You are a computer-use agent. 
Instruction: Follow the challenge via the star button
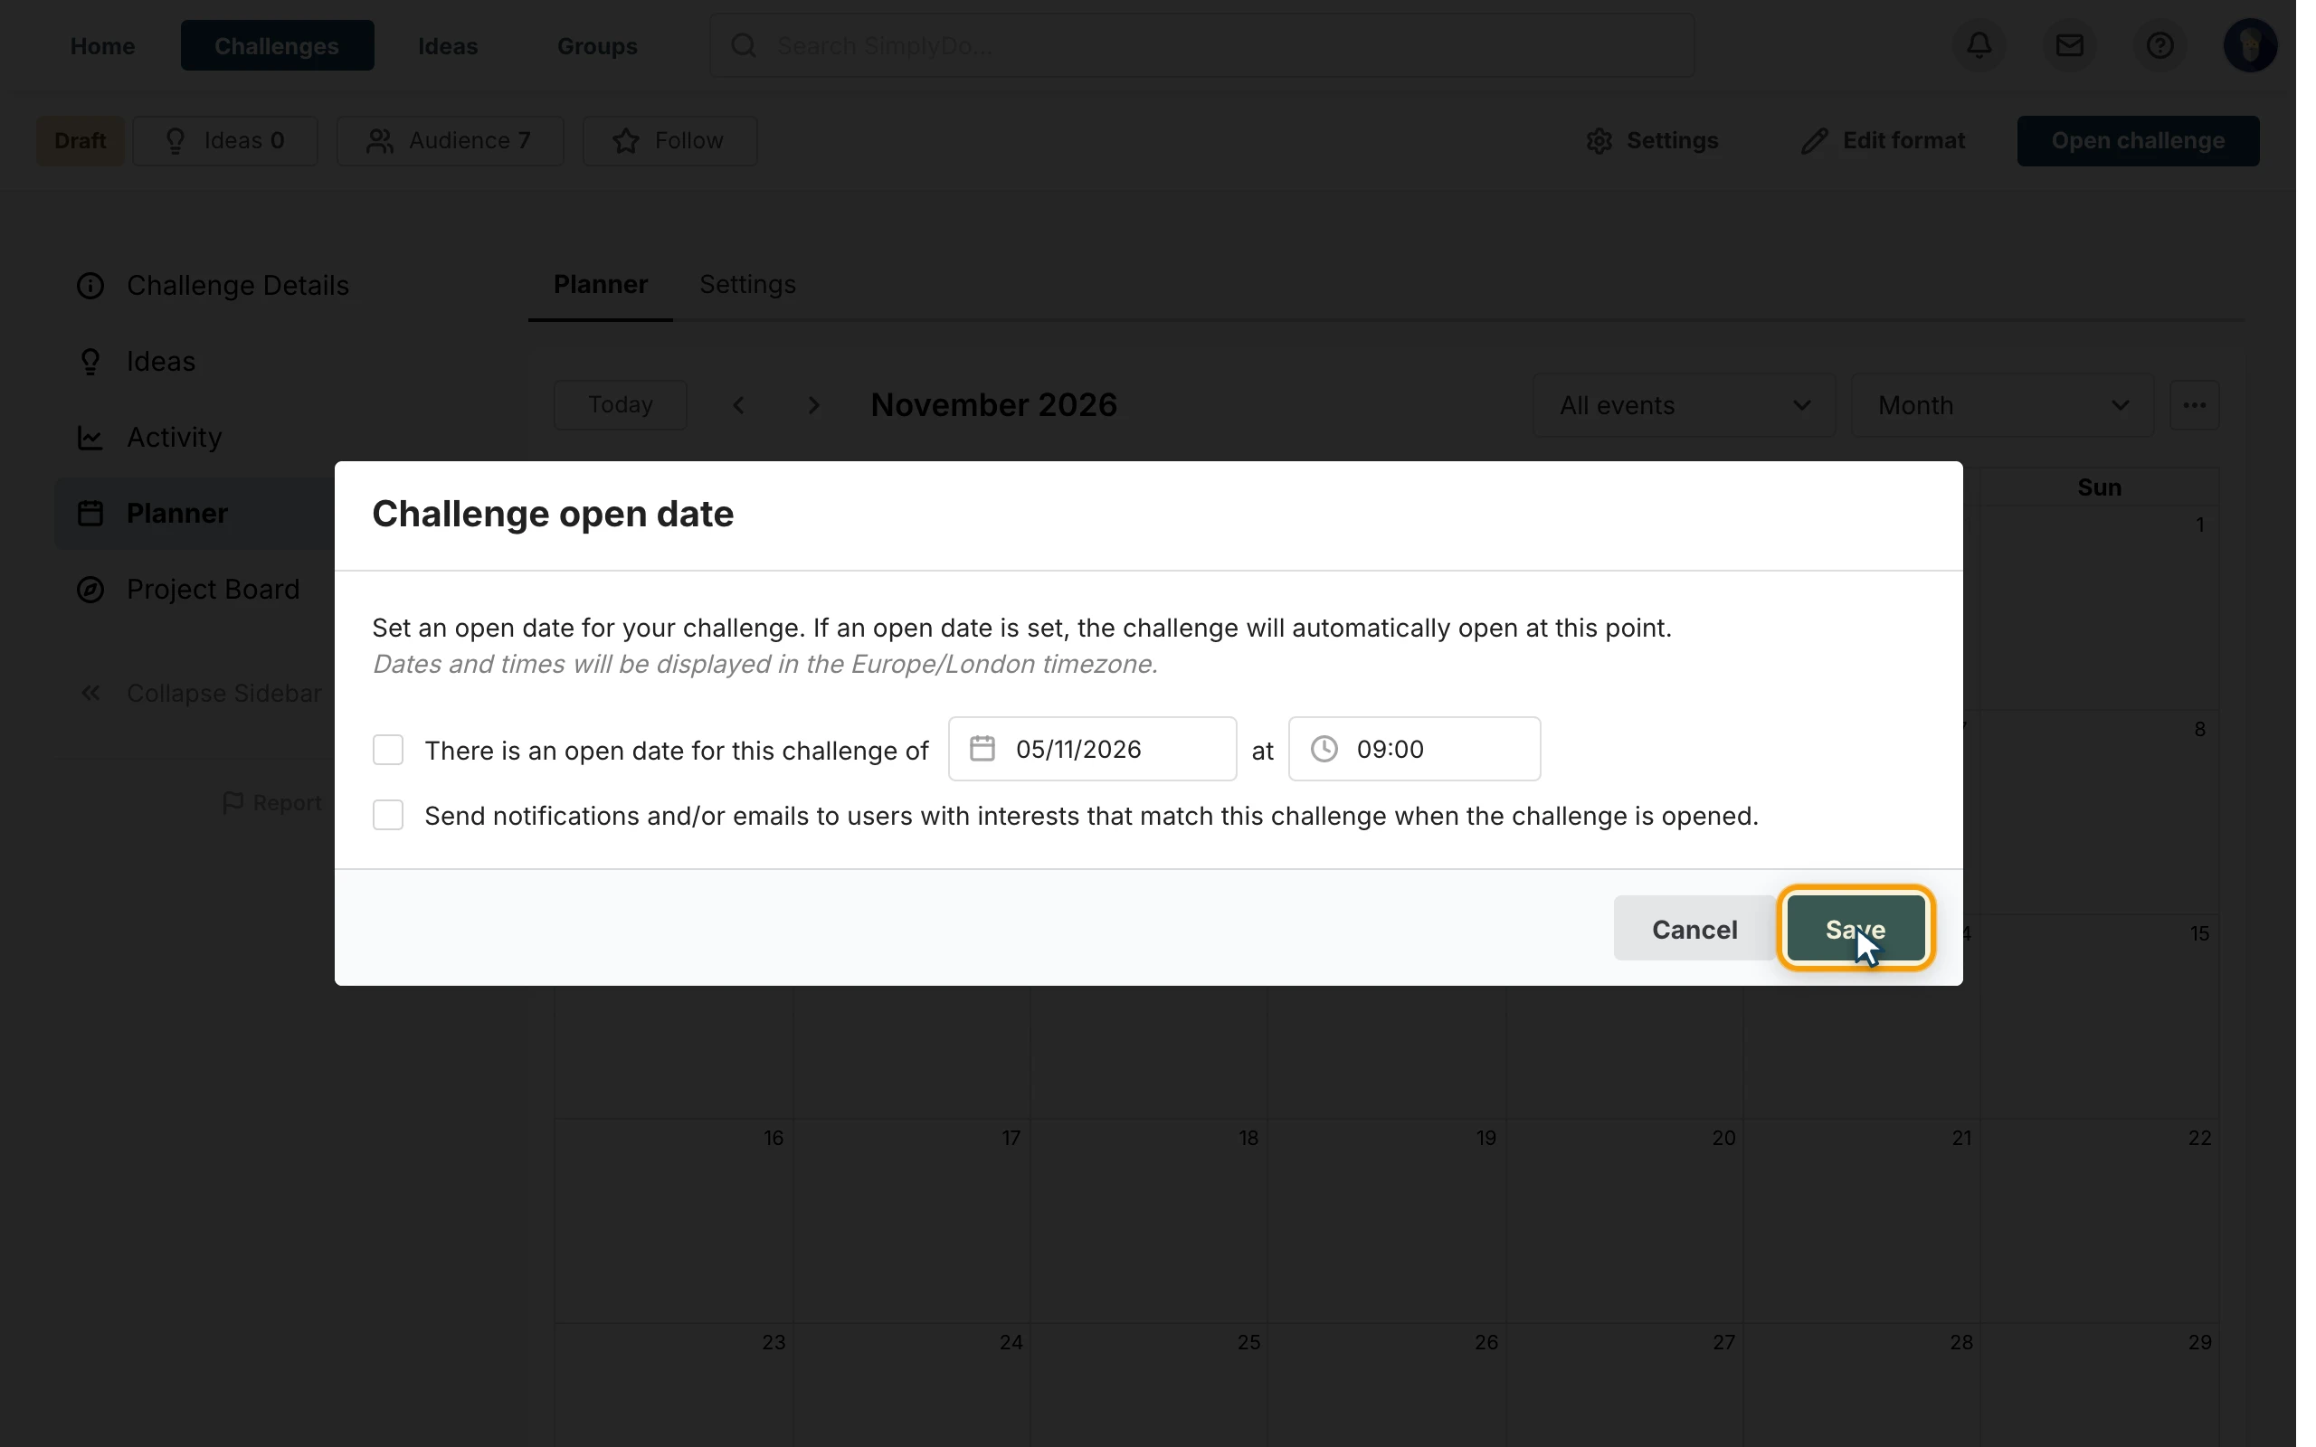(x=669, y=141)
